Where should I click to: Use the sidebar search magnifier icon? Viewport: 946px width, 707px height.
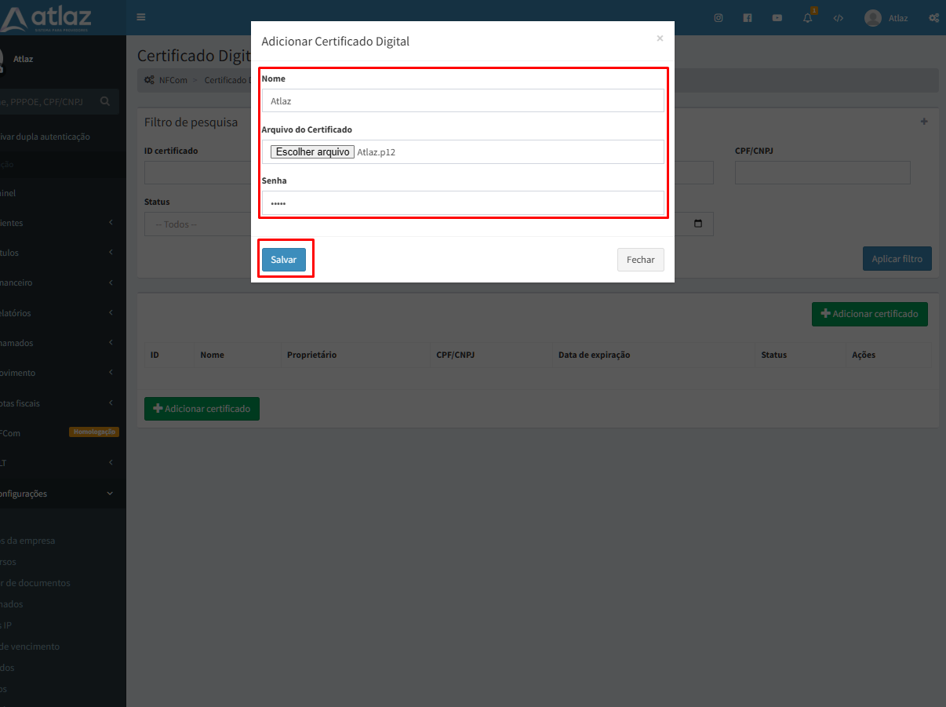pos(104,101)
